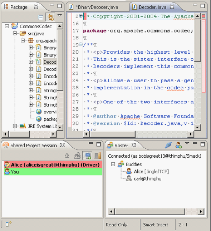
Task: Expand the folded copyright comment at line 2
Action: (x=81, y=16)
